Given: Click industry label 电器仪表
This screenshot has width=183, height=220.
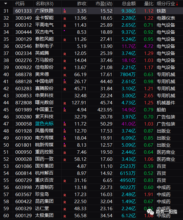Looking at the screenshot, I should (x=166, y=18).
